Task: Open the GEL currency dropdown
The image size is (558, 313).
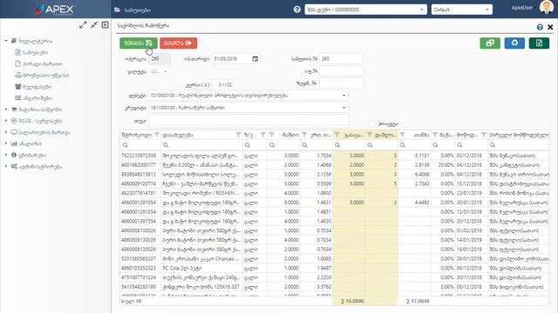Action: pyautogui.click(x=159, y=71)
